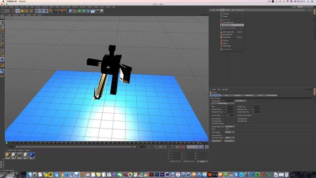
Task: Click Render to Picture Viewer icon
Action: click(60, 11)
